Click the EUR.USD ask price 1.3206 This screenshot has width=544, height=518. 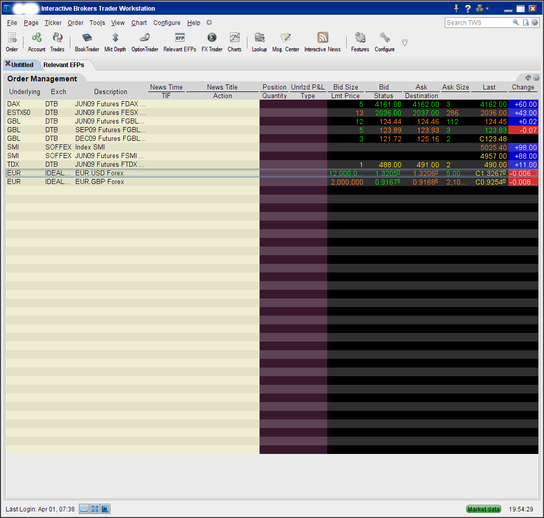click(x=425, y=173)
